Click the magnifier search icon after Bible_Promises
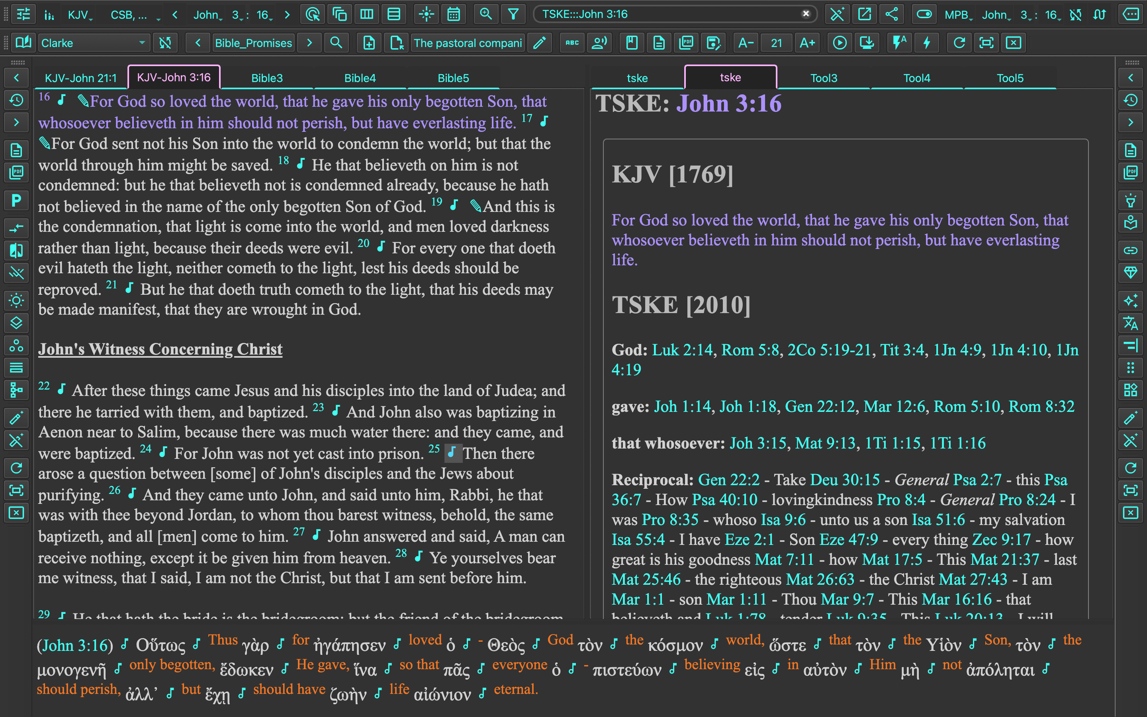Screen dimensions: 1147x717 point(336,43)
